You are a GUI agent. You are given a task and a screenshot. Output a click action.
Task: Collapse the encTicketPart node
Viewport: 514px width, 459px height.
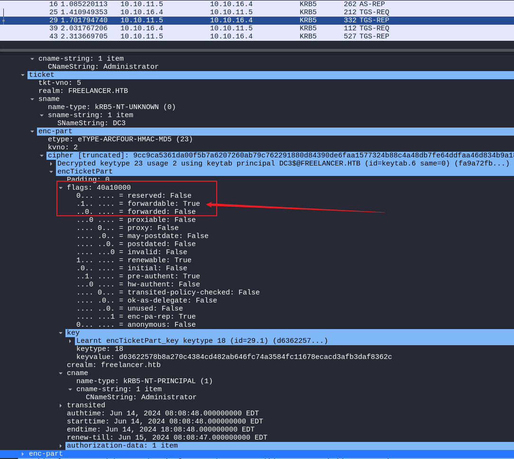(51, 172)
